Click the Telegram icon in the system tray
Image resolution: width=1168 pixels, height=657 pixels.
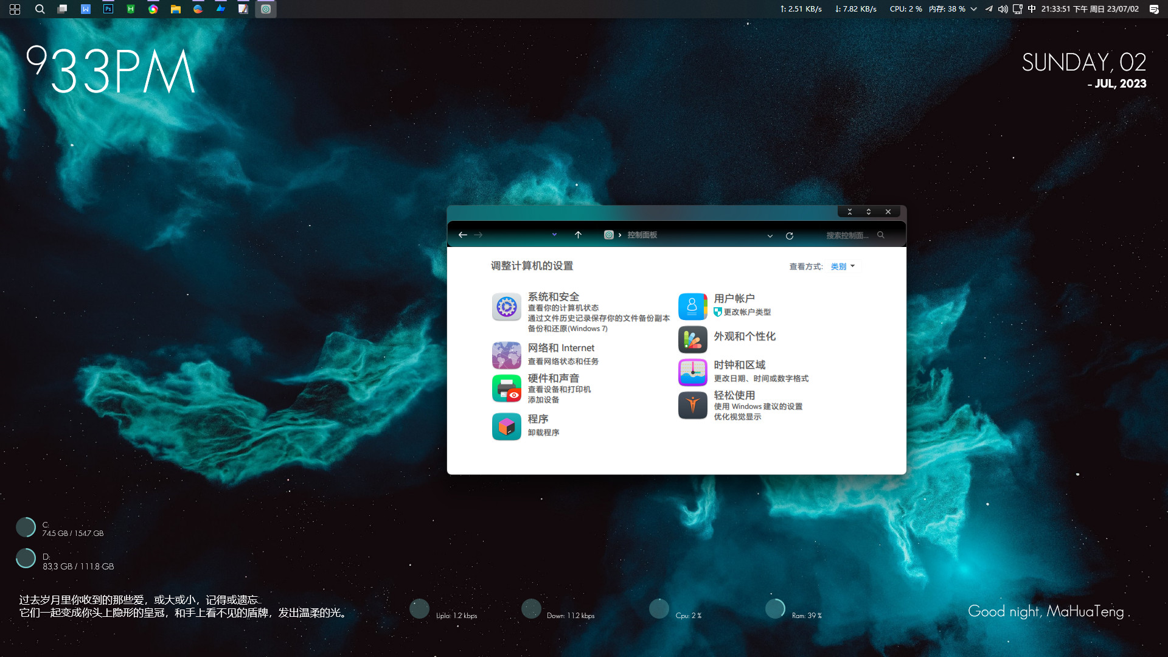pos(989,9)
